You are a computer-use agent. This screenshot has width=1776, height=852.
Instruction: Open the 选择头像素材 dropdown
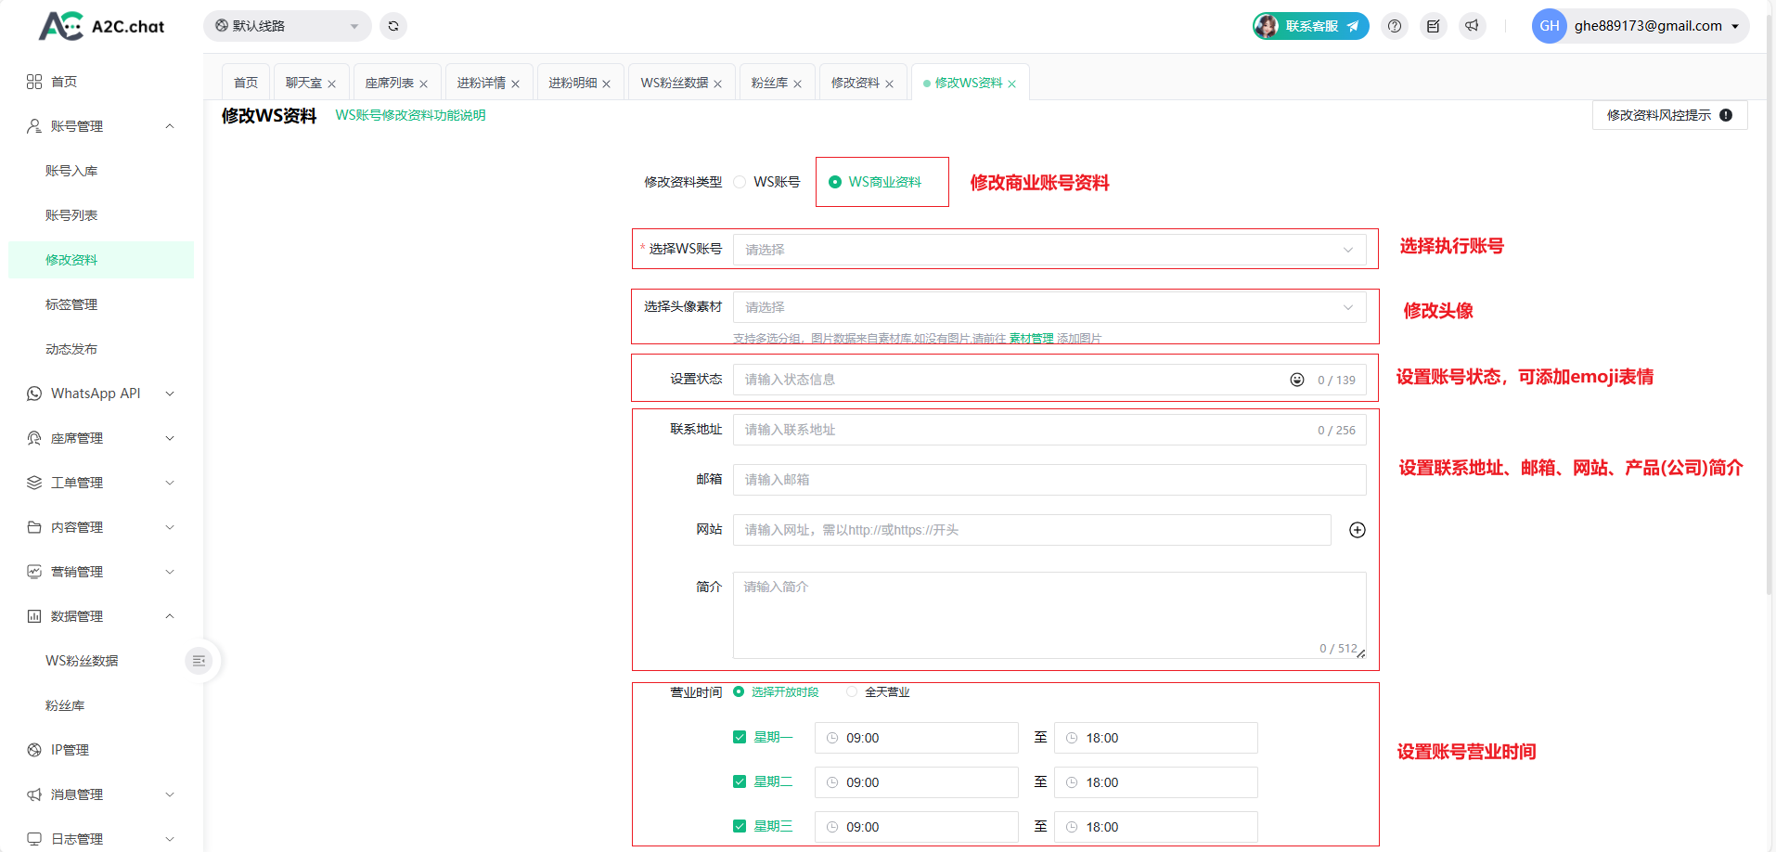[1049, 307]
